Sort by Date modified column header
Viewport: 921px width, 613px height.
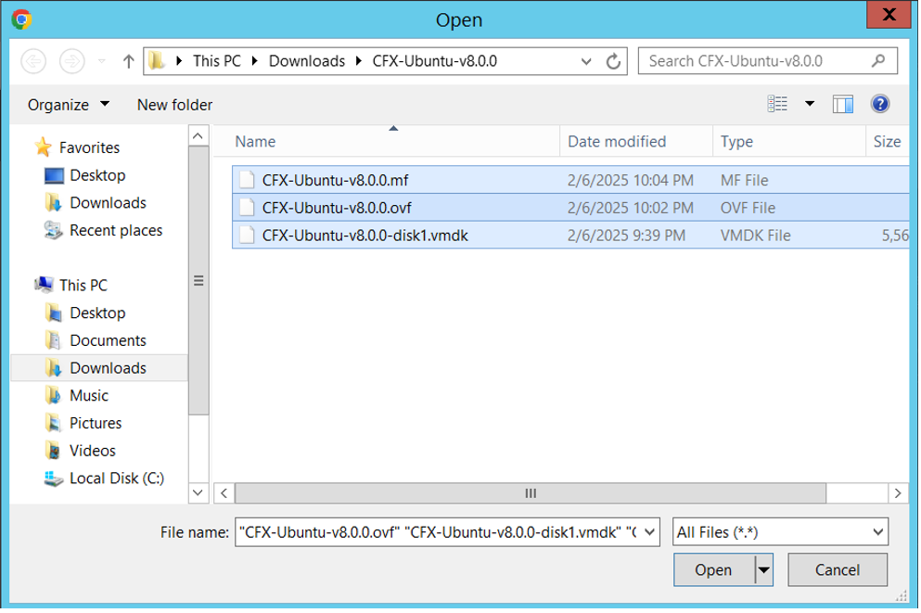click(x=617, y=142)
